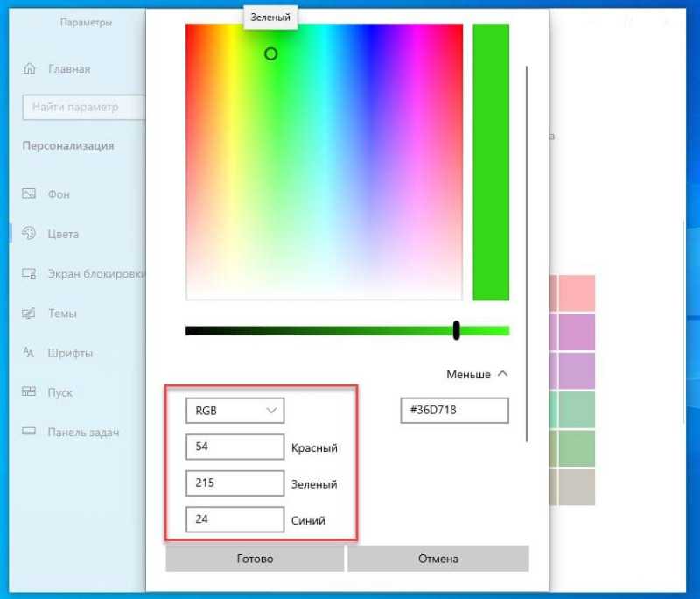Click the Цвета palette icon
This screenshot has width=700, height=599.
coord(29,233)
